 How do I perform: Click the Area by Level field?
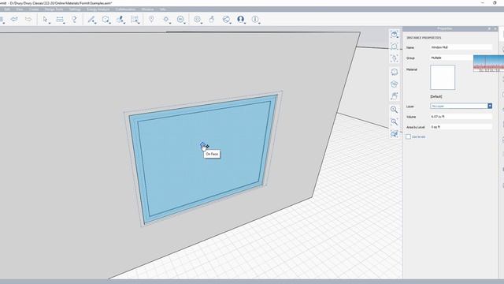tap(461, 127)
